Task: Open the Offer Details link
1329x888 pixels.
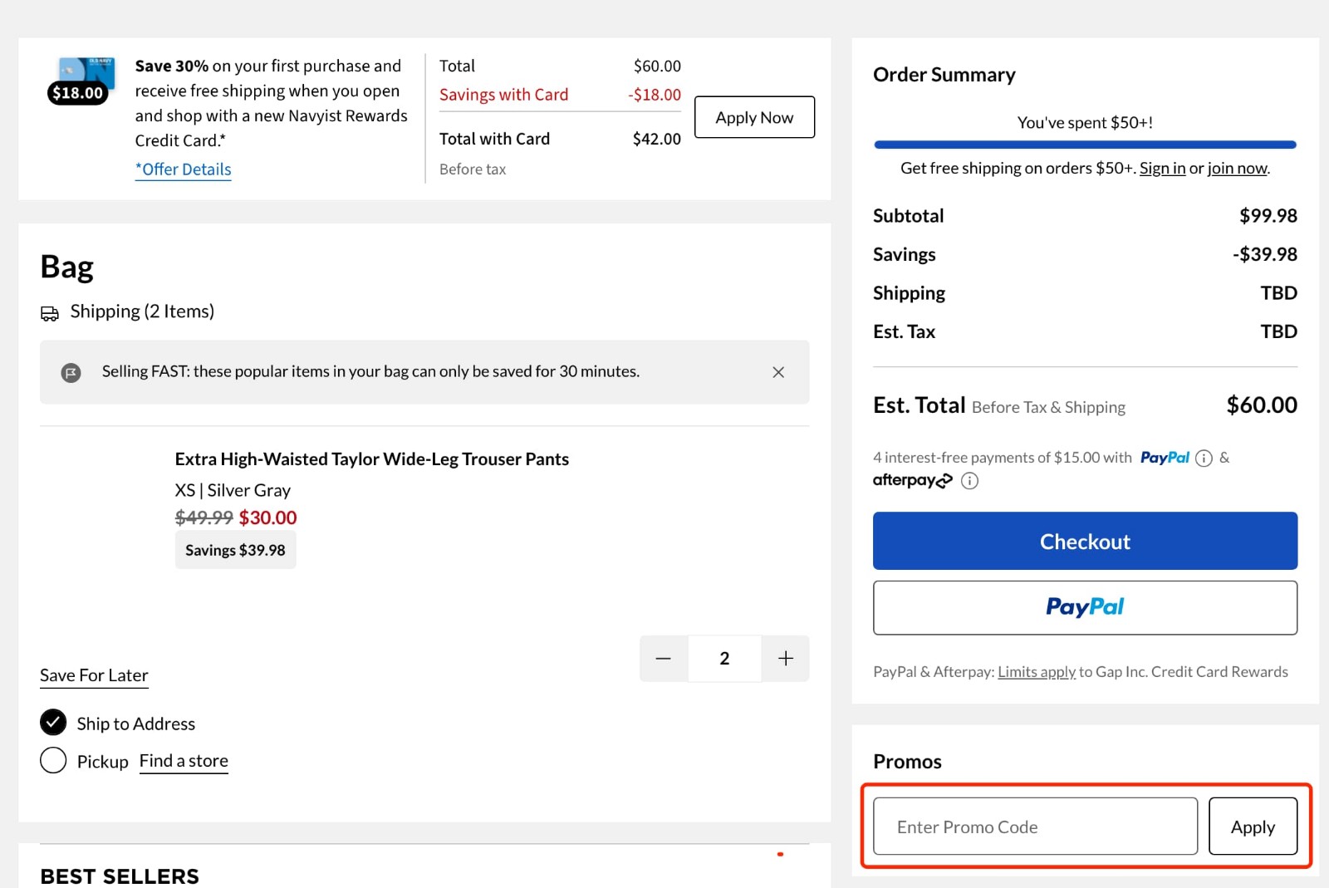Action: pyautogui.click(x=183, y=169)
